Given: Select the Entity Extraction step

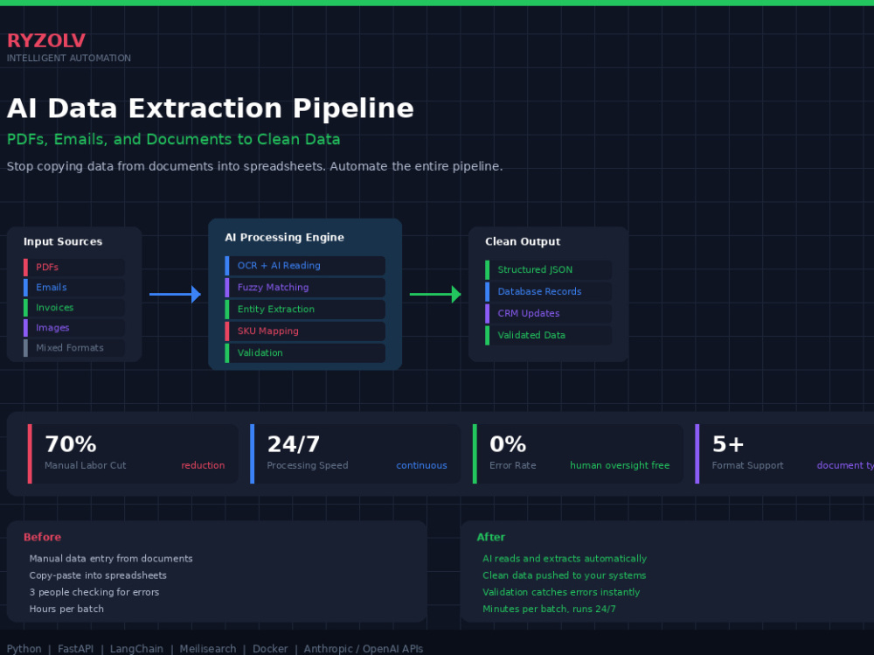Looking at the screenshot, I should click(x=305, y=309).
